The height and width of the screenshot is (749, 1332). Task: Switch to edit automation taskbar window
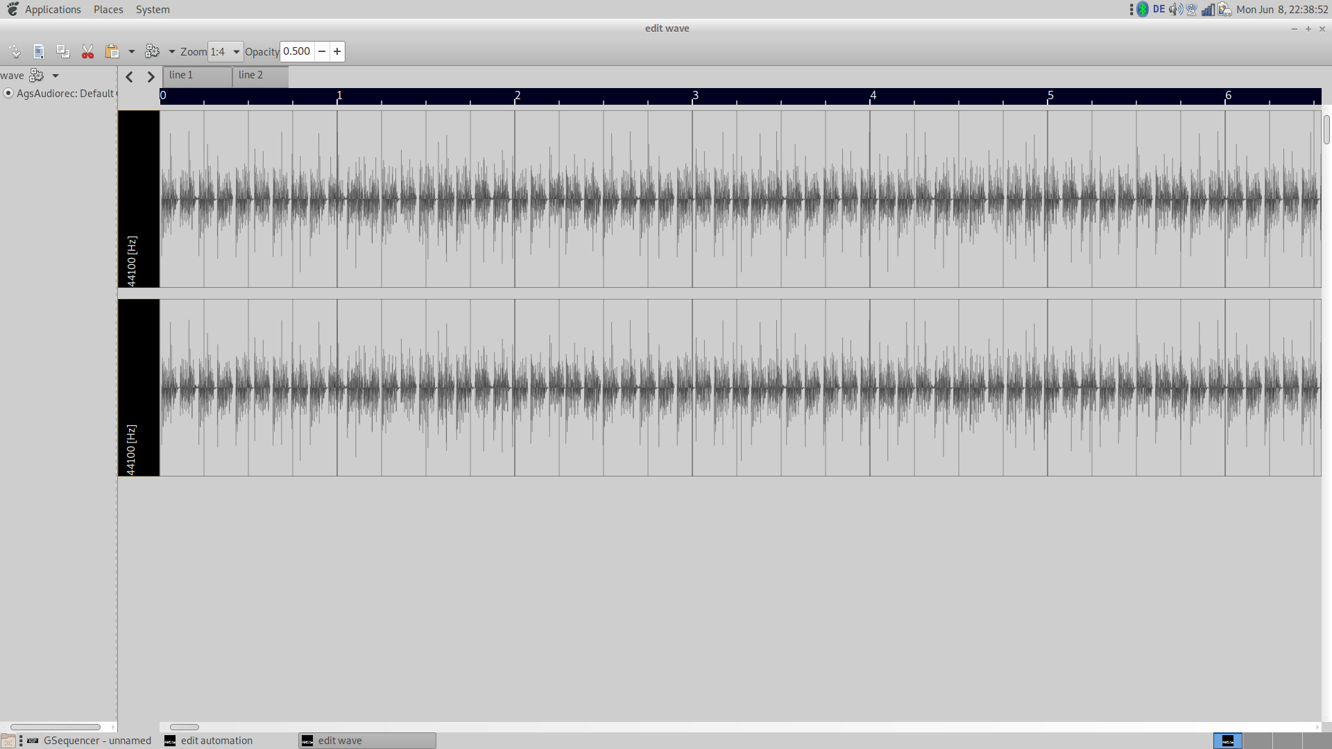[216, 741]
